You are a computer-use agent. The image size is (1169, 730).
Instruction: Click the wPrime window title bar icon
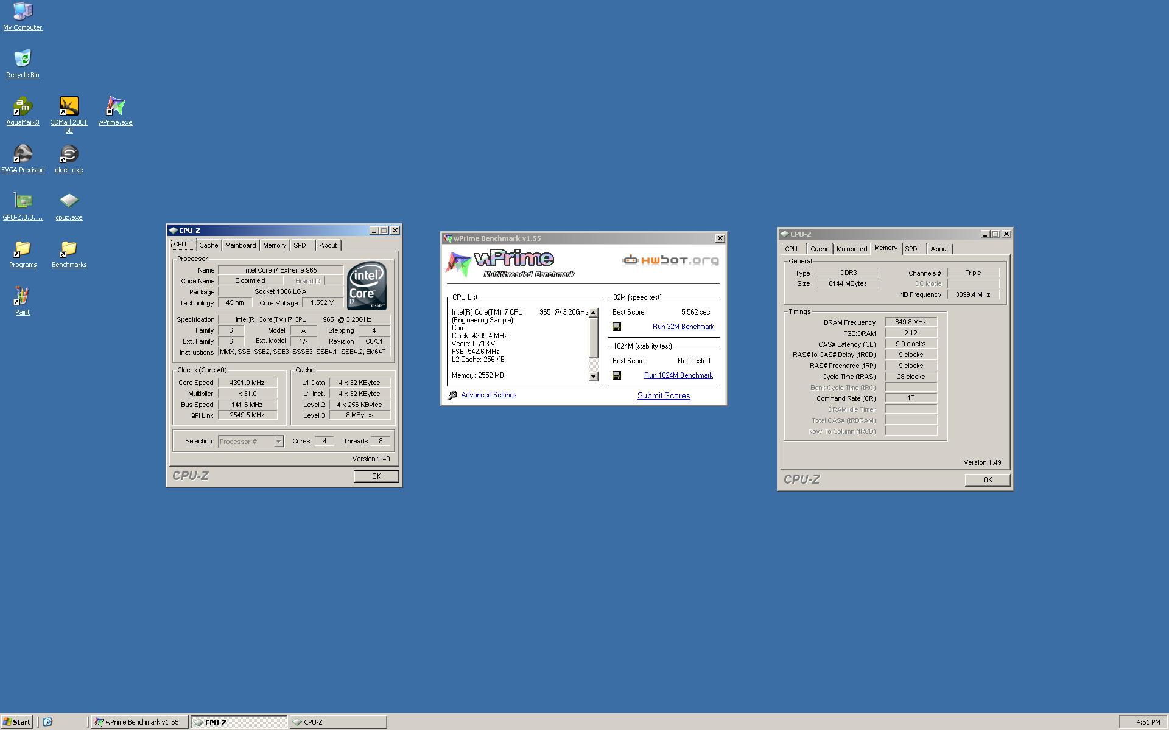click(x=448, y=238)
